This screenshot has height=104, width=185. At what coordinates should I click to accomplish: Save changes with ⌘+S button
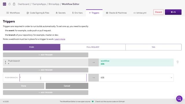click(x=173, y=12)
